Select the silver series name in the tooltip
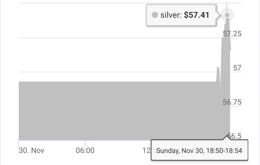 [x=170, y=16]
